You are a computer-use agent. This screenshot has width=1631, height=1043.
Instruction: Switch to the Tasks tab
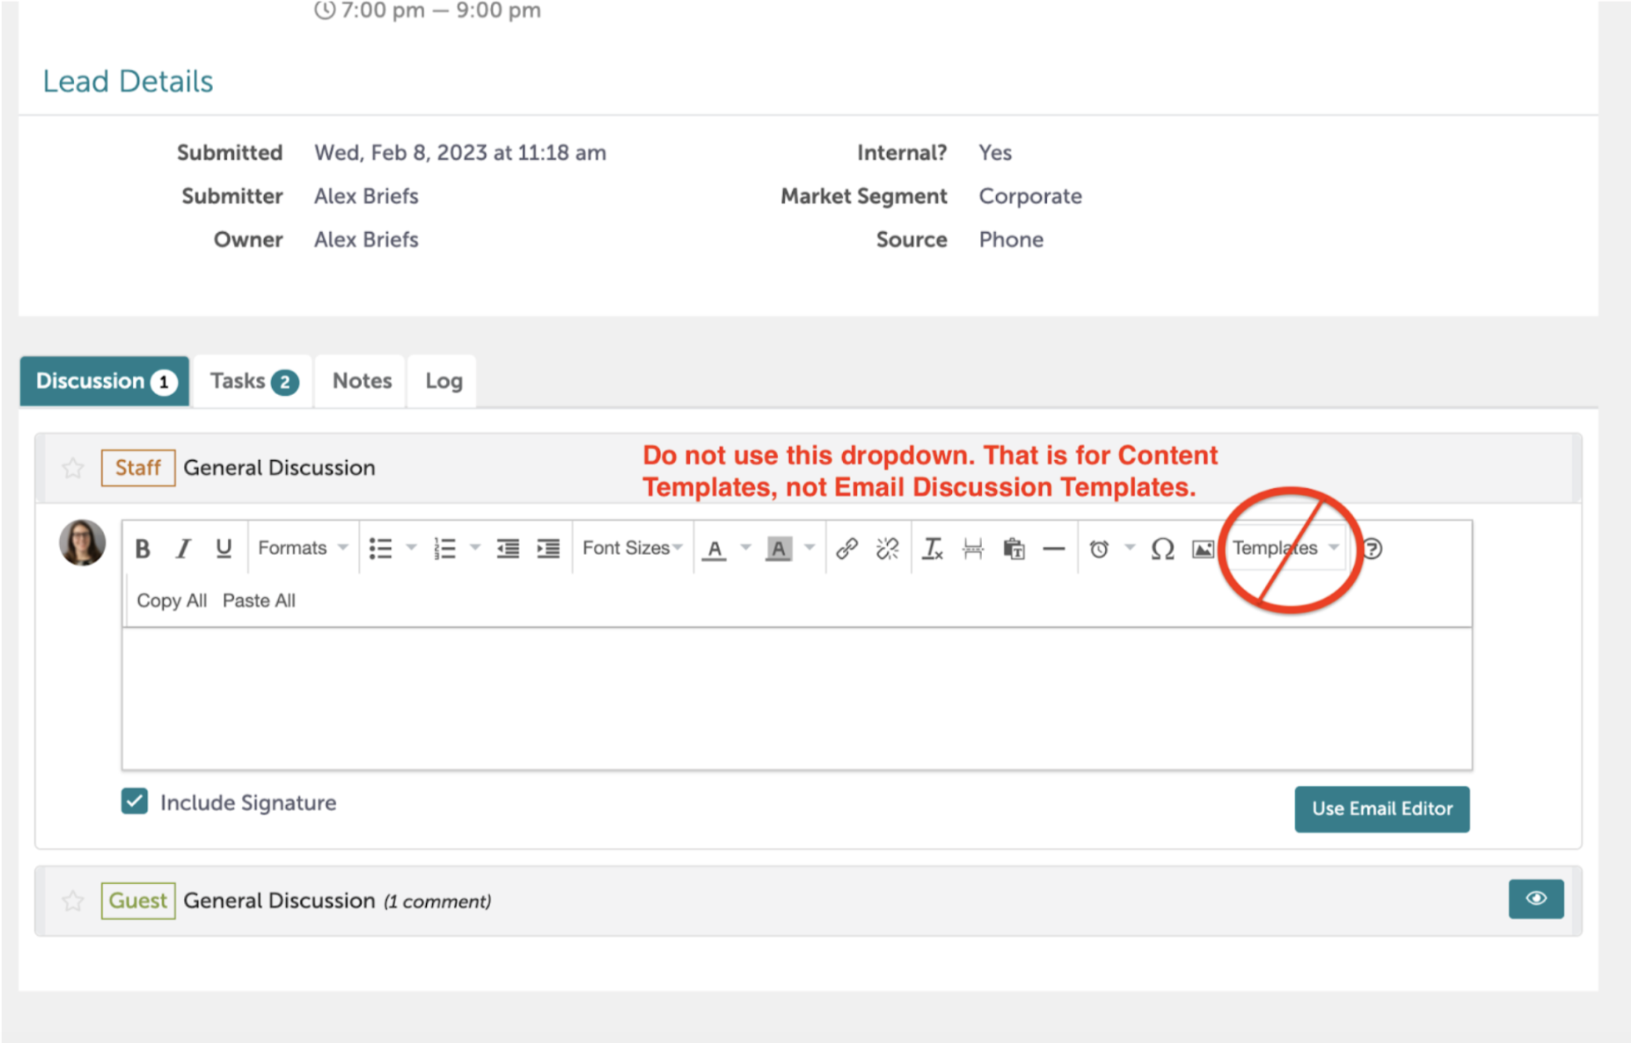point(253,381)
